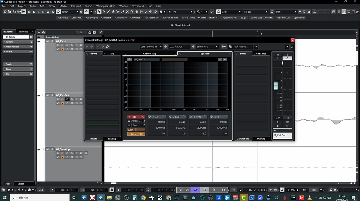Open the equalizer settings gear icon
Screen dimensions: 360x201
(x=225, y=59)
